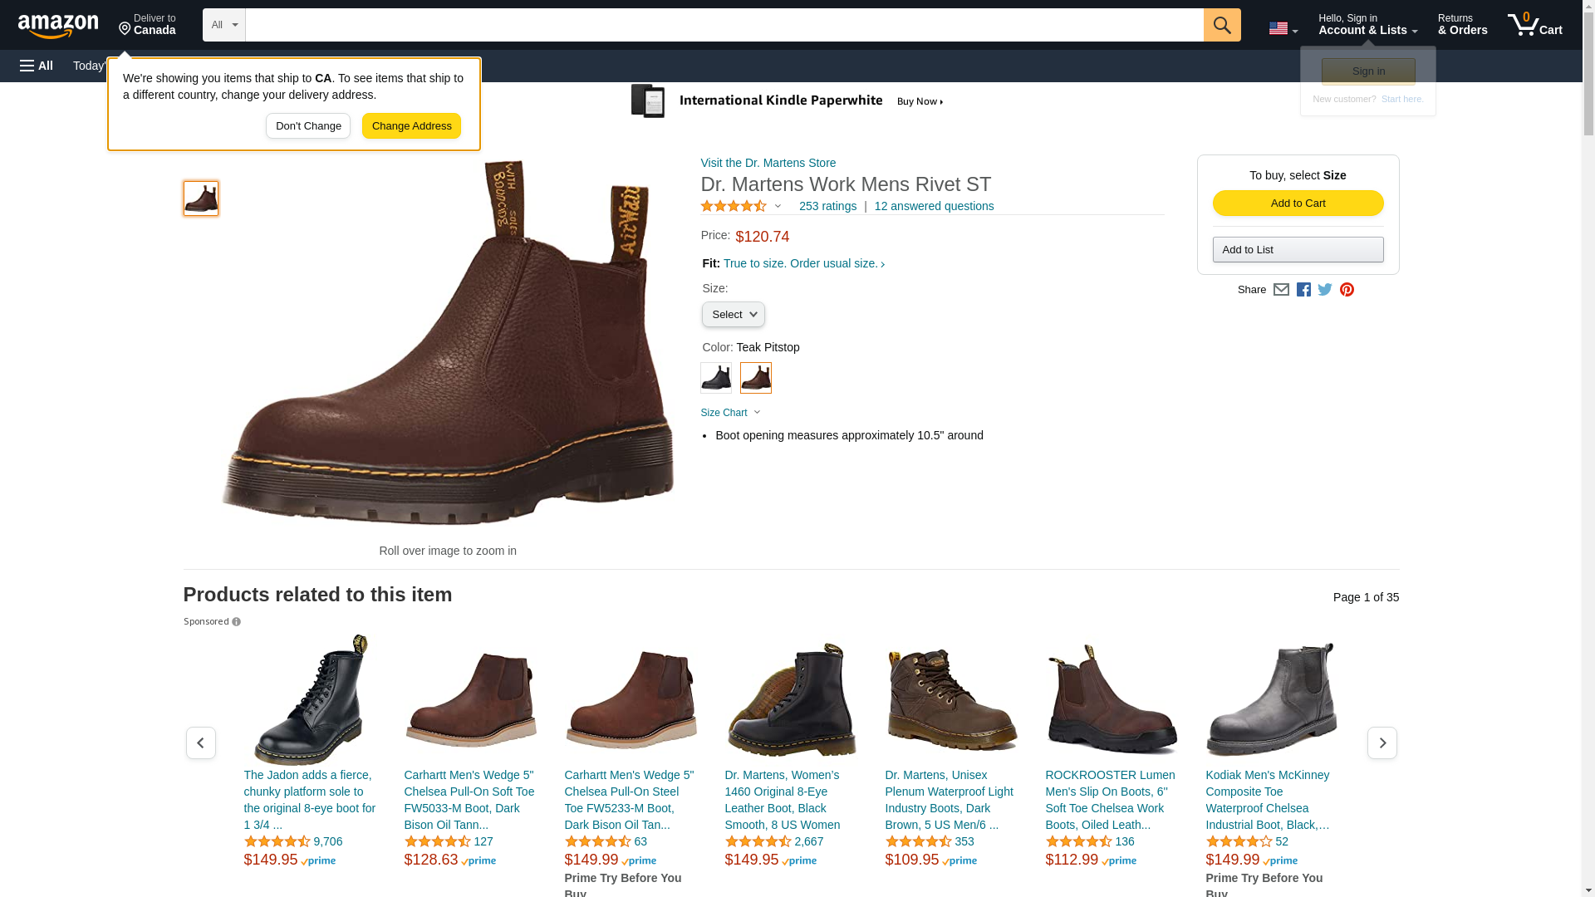Share product on Pinterest
The height and width of the screenshot is (897, 1595).
pos(1347,290)
